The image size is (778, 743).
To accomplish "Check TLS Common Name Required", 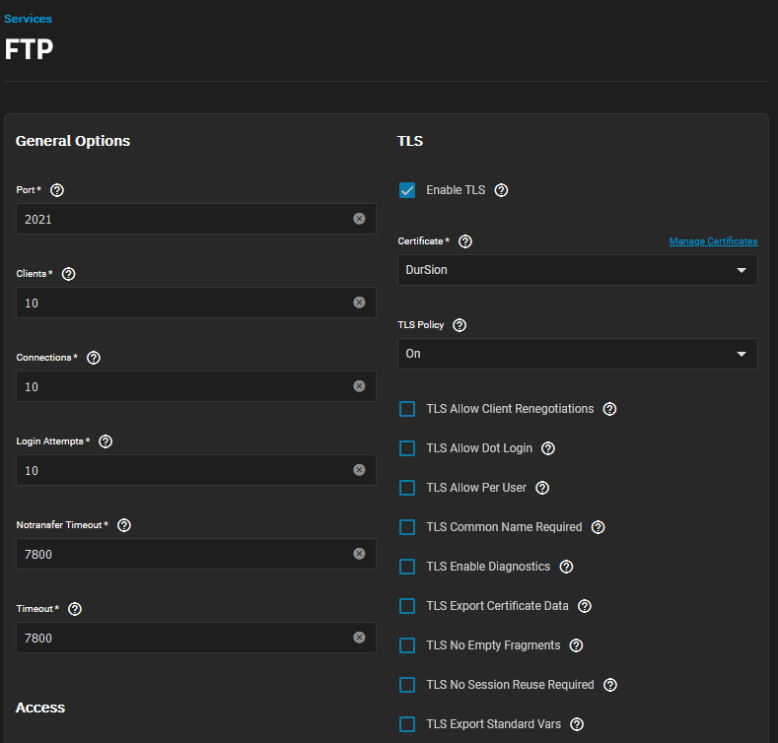I will pyautogui.click(x=407, y=527).
